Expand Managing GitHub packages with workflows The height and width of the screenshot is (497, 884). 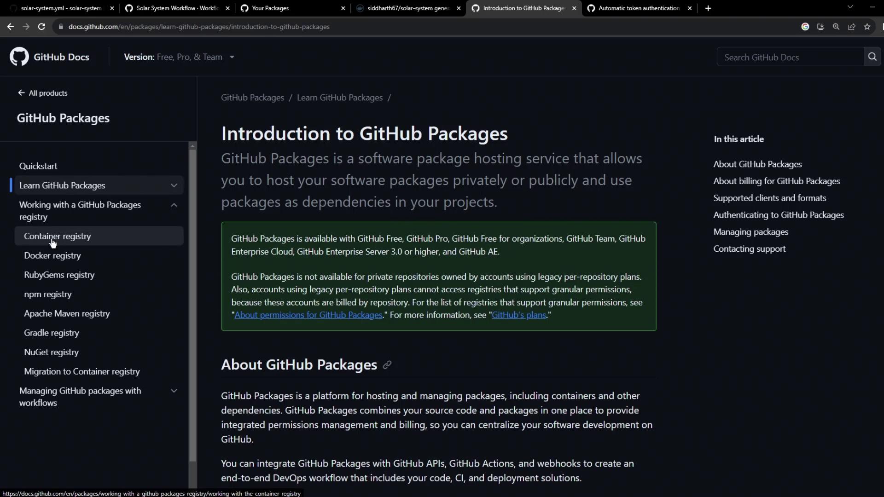(174, 391)
